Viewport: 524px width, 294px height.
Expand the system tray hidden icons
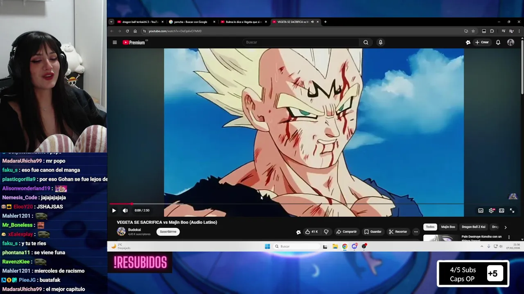click(x=481, y=246)
